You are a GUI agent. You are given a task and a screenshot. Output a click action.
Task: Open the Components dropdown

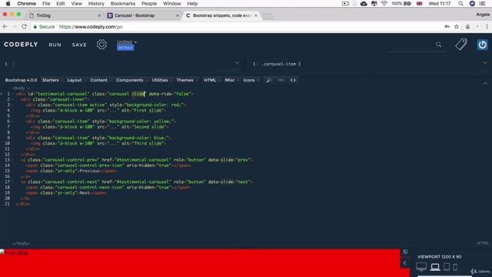[131, 80]
